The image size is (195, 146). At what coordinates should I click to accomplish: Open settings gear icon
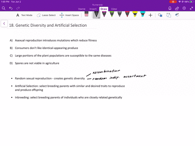[184, 8]
